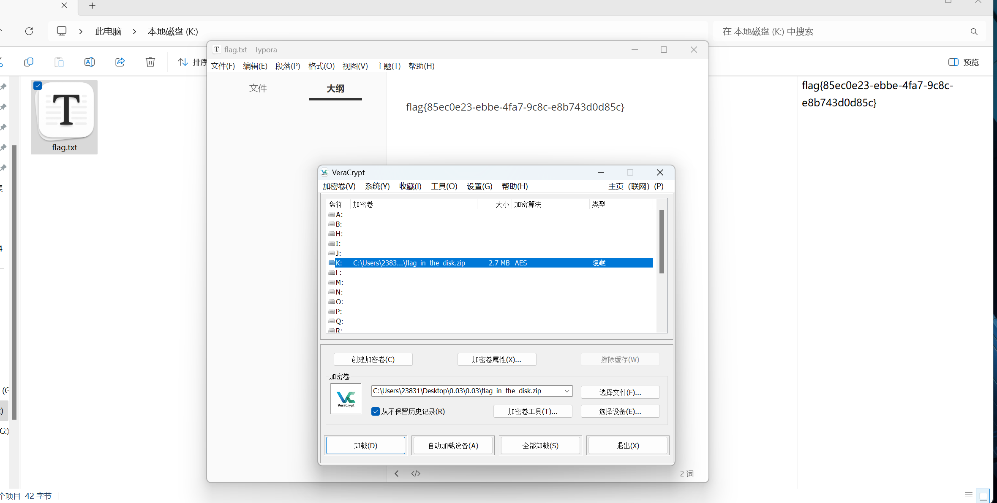Click 卸载(D) dismount button
The height and width of the screenshot is (503, 997).
tap(365, 446)
